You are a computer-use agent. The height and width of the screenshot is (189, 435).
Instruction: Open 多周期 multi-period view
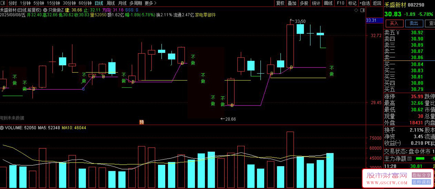(x=136, y=3)
